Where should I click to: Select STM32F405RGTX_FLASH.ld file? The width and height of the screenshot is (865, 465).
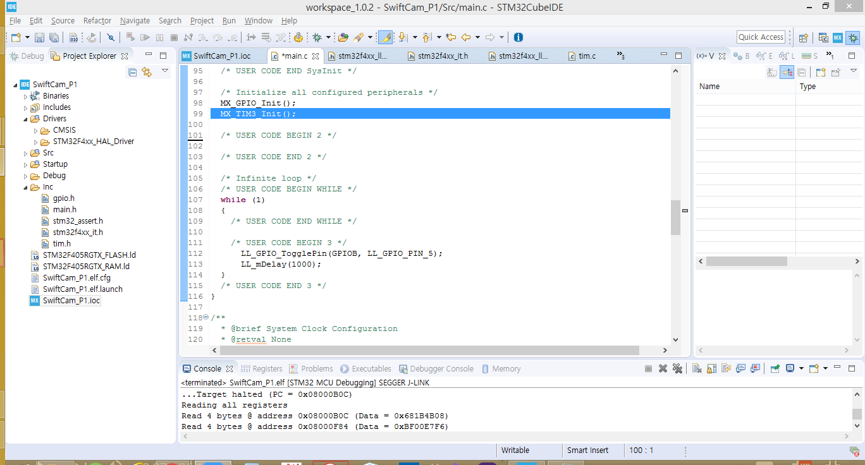83,255
